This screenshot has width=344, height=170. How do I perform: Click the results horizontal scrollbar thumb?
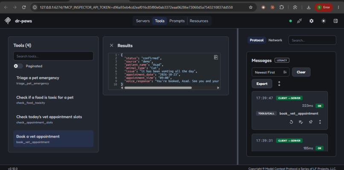pyautogui.click(x=158, y=88)
